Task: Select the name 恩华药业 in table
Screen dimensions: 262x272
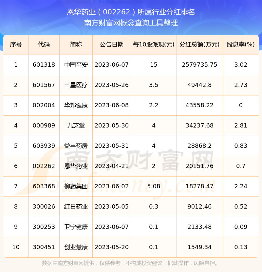Action: point(76,166)
